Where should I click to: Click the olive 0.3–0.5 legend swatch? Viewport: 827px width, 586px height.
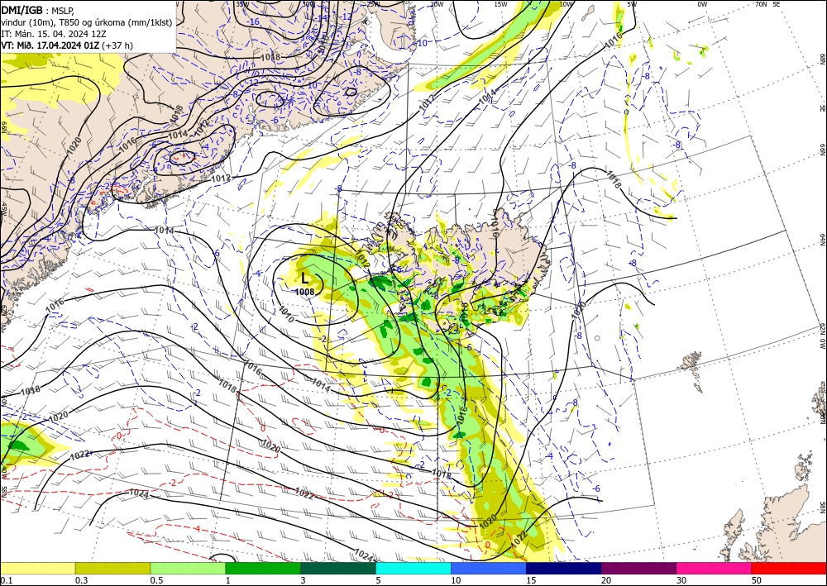click(x=112, y=568)
